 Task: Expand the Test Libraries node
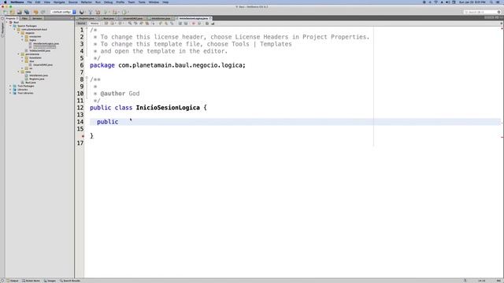click(x=10, y=93)
